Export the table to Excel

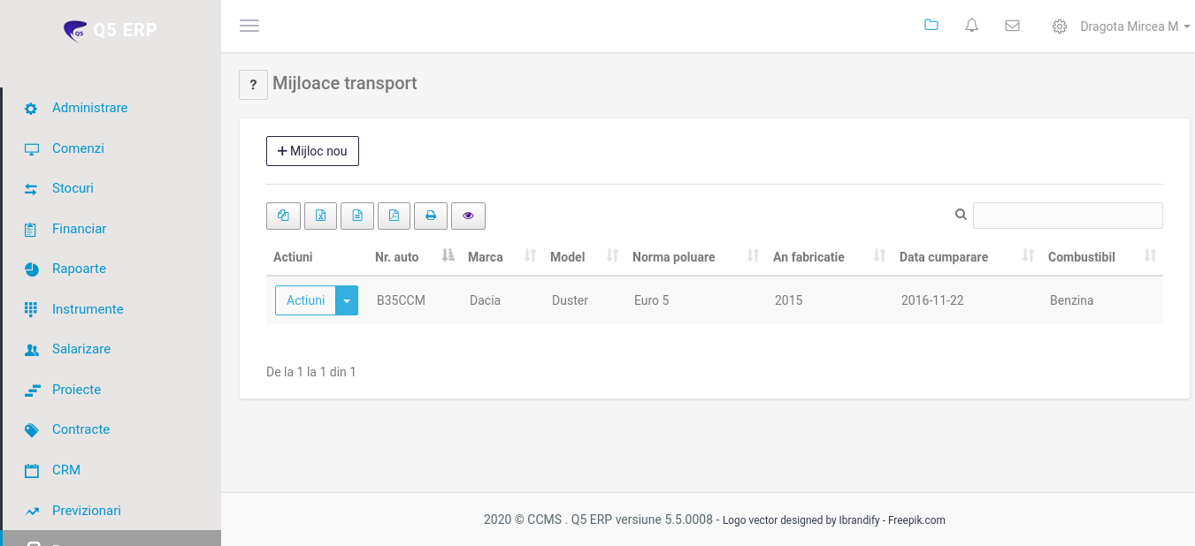321,216
